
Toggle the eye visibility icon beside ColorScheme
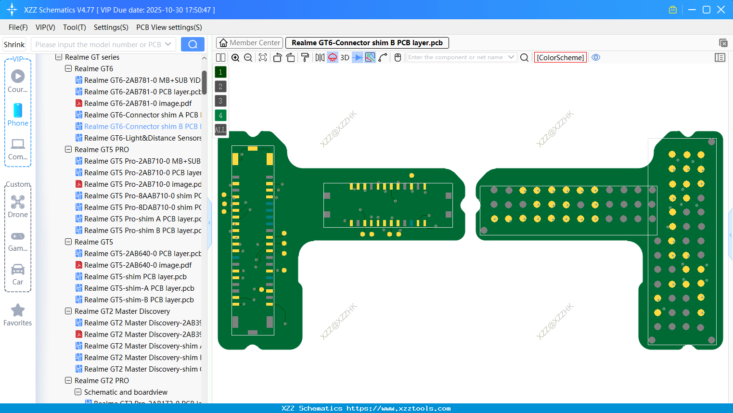click(596, 57)
